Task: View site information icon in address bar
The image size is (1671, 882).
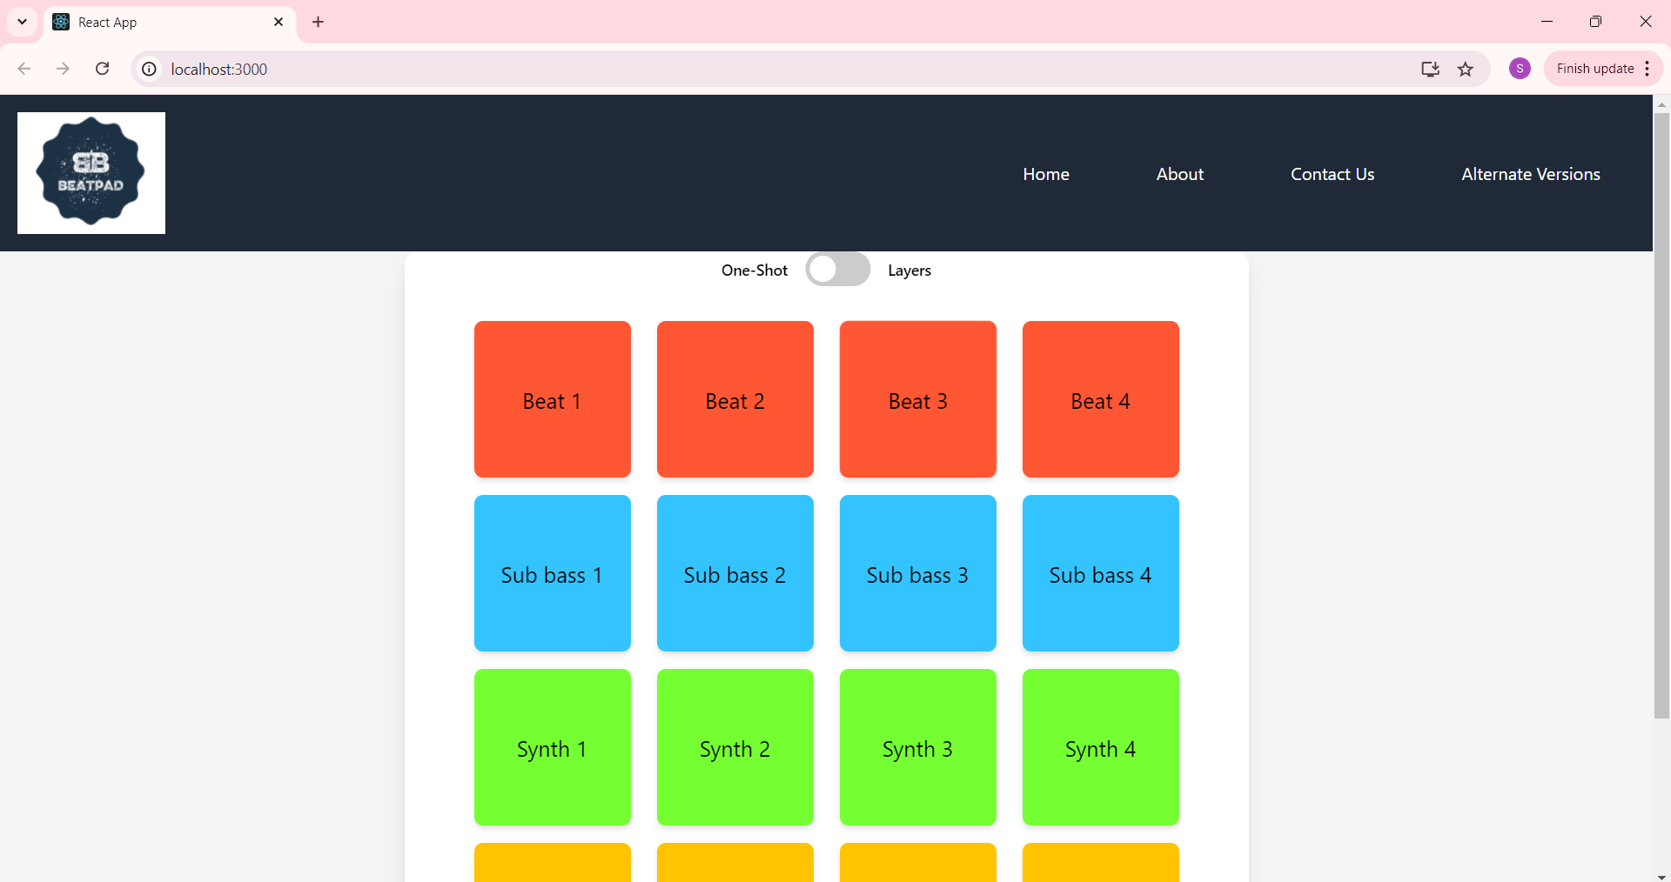Action: pos(150,69)
